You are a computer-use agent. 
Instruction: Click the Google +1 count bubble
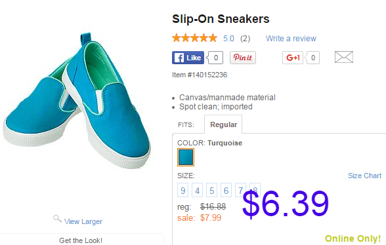tap(312, 58)
